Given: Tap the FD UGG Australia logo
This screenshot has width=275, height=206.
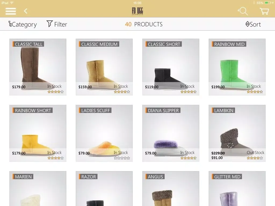Looking at the screenshot, I should coord(137,11).
